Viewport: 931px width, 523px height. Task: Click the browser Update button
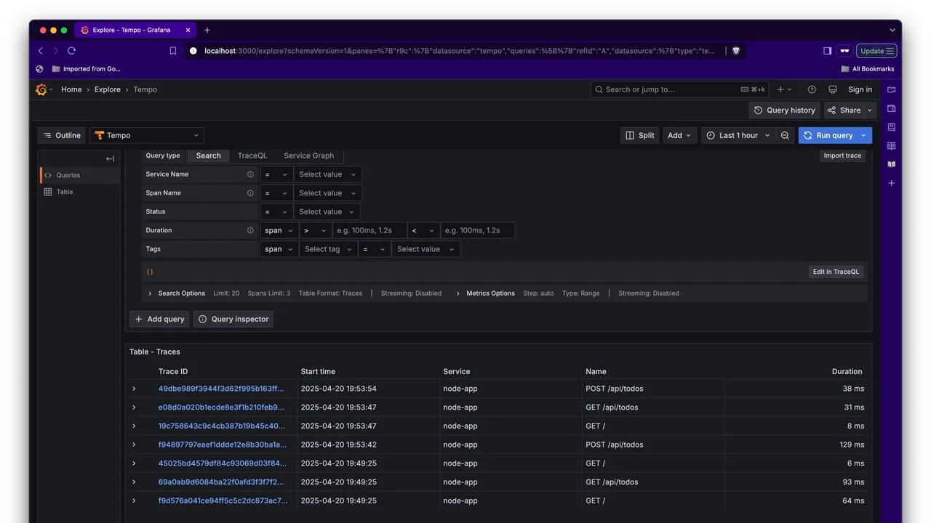click(876, 51)
